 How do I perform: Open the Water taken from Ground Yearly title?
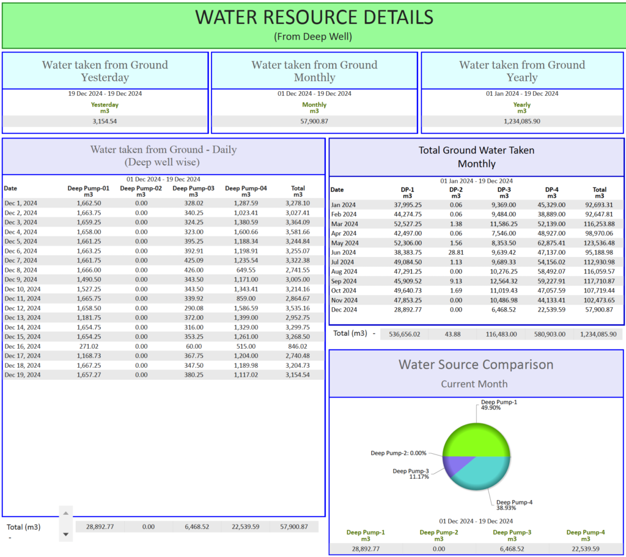[x=522, y=71]
